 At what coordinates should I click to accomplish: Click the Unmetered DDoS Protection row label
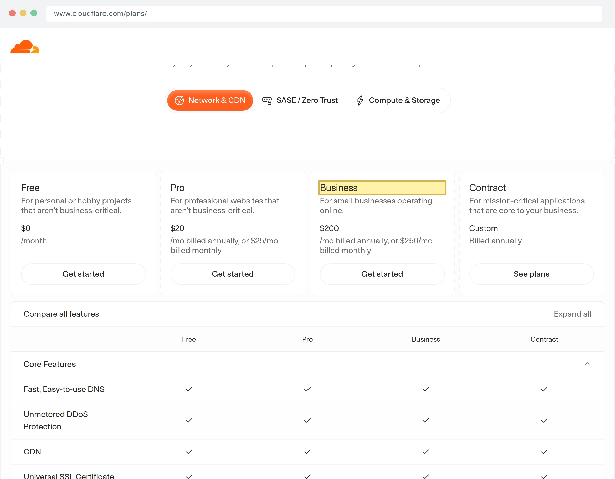point(56,420)
